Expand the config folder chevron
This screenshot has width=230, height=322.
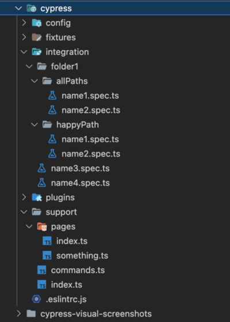point(24,23)
